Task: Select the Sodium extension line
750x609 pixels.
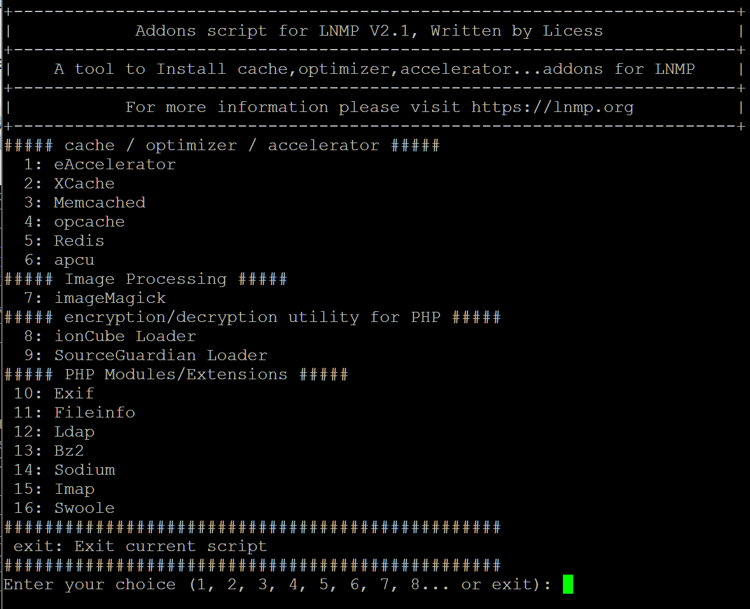Action: (x=84, y=470)
